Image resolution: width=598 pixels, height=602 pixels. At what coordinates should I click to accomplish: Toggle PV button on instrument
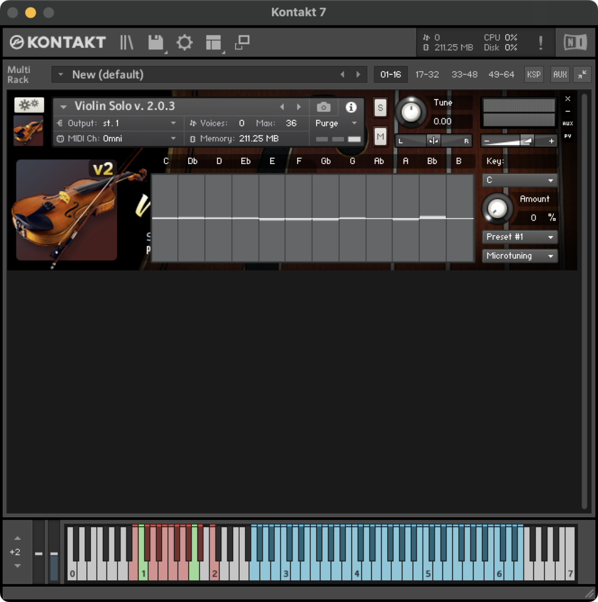tap(567, 136)
